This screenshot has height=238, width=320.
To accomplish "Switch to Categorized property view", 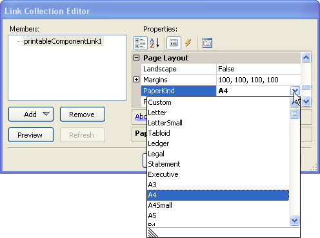I will click(x=140, y=43).
